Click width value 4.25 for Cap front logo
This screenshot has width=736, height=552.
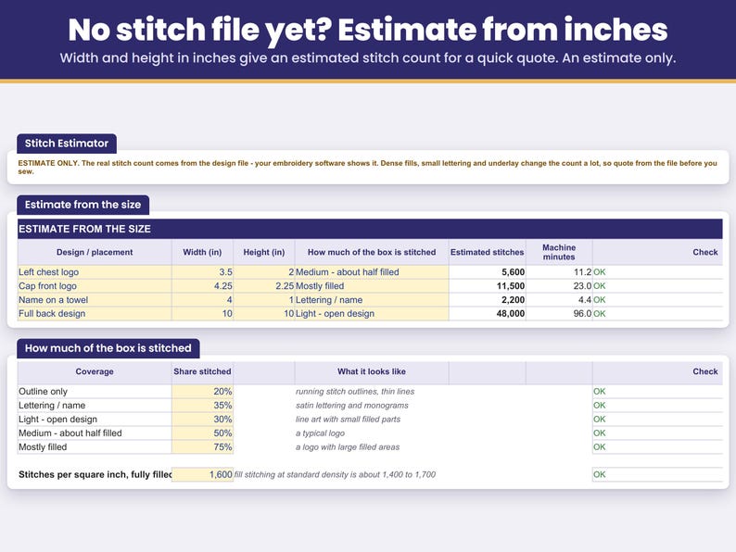click(202, 286)
